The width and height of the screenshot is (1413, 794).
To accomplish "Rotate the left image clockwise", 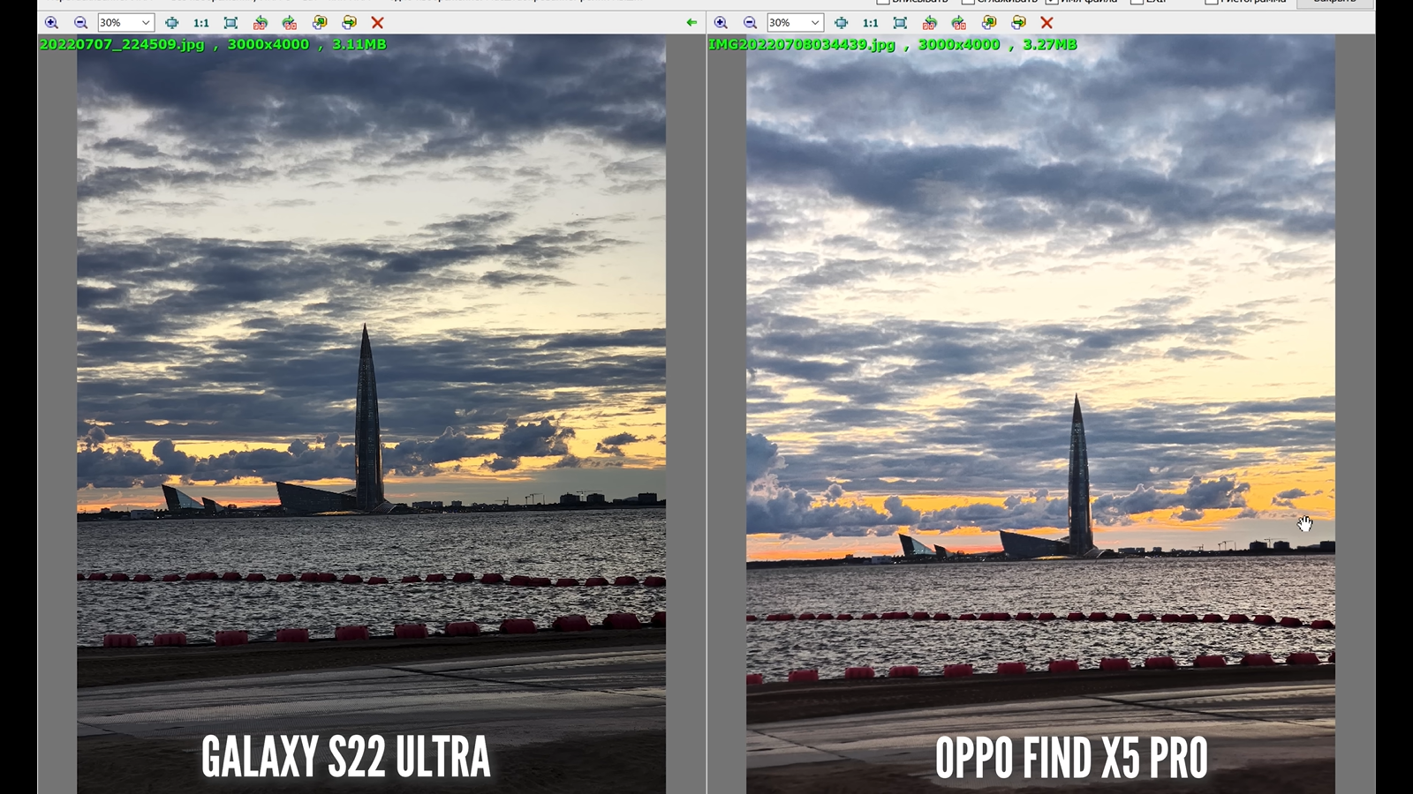I will (x=290, y=23).
